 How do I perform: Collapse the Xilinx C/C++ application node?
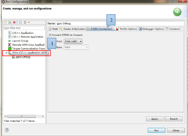tap(6, 53)
